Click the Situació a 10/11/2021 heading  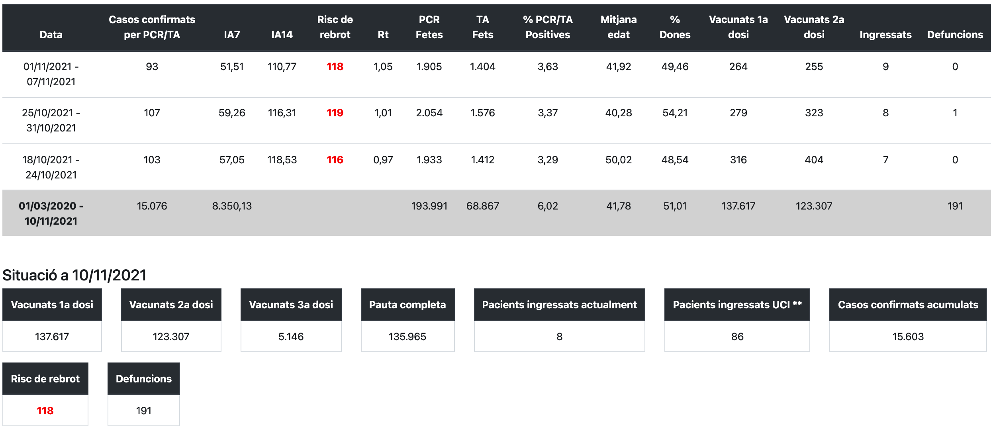click(74, 275)
